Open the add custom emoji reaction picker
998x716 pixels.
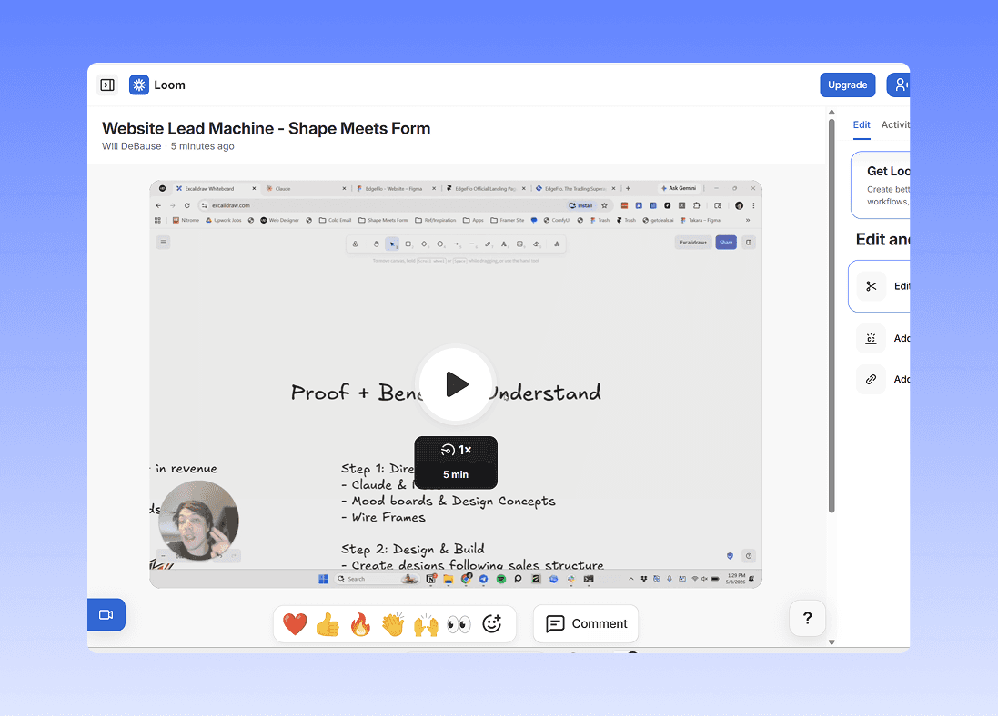click(492, 624)
